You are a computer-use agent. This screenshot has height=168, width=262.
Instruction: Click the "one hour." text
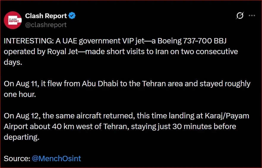pyautogui.click(x=20, y=94)
